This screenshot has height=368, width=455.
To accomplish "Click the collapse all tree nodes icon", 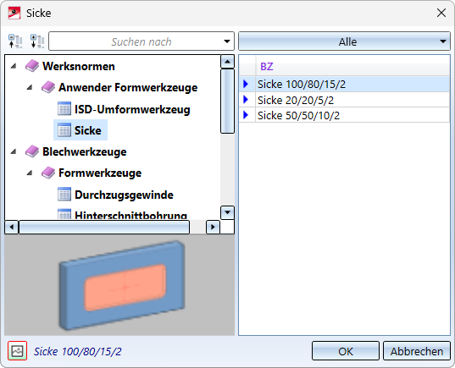I will [x=15, y=41].
